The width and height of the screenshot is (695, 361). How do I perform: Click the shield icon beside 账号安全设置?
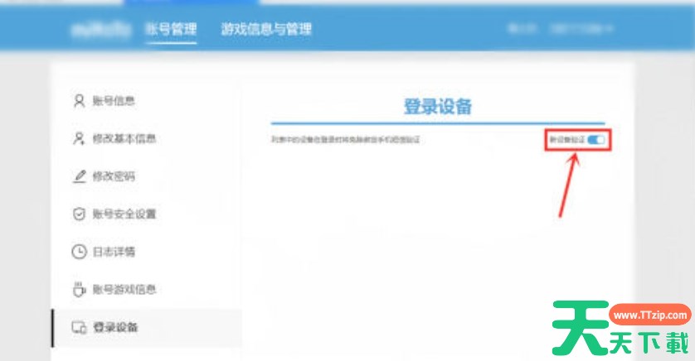79,214
